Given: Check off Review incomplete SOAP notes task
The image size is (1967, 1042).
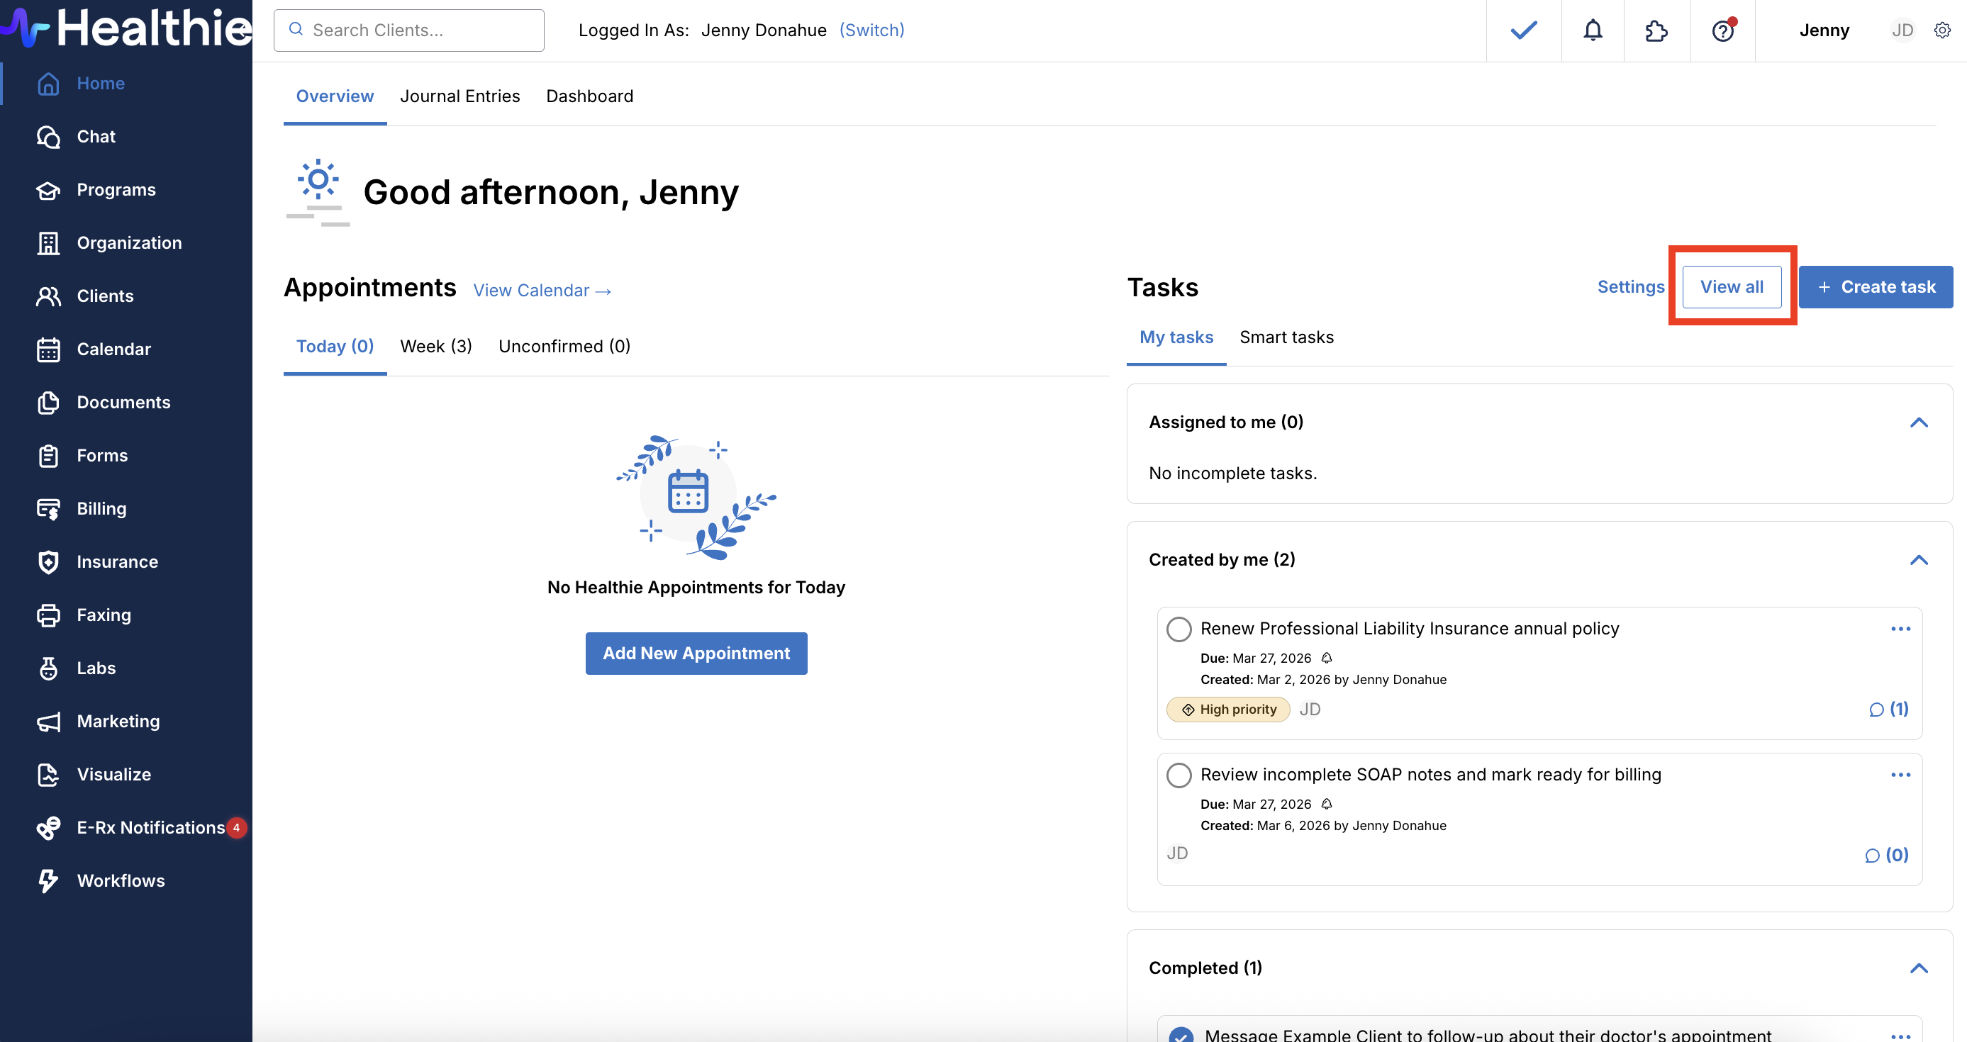Looking at the screenshot, I should [1178, 775].
